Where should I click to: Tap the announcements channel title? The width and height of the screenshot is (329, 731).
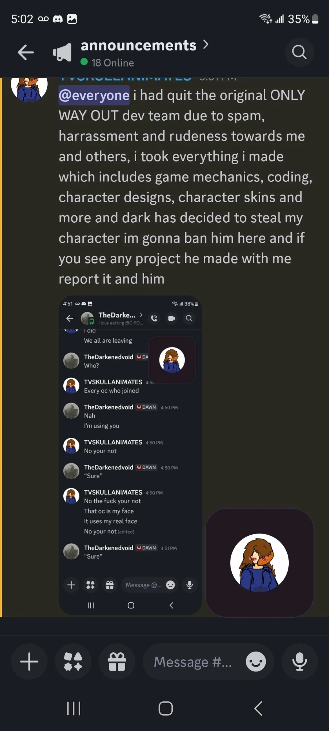[138, 45]
